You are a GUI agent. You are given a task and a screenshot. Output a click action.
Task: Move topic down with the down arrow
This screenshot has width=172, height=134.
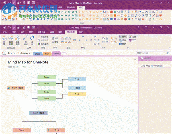click(83, 44)
